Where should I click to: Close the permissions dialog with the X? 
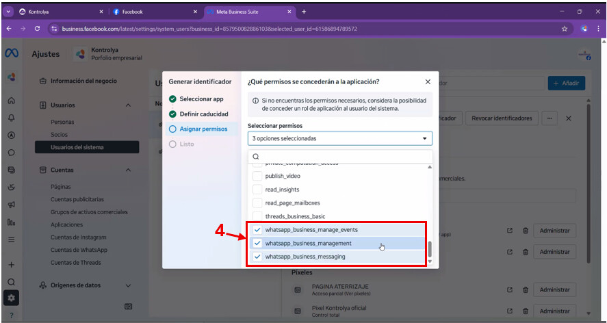coord(428,81)
